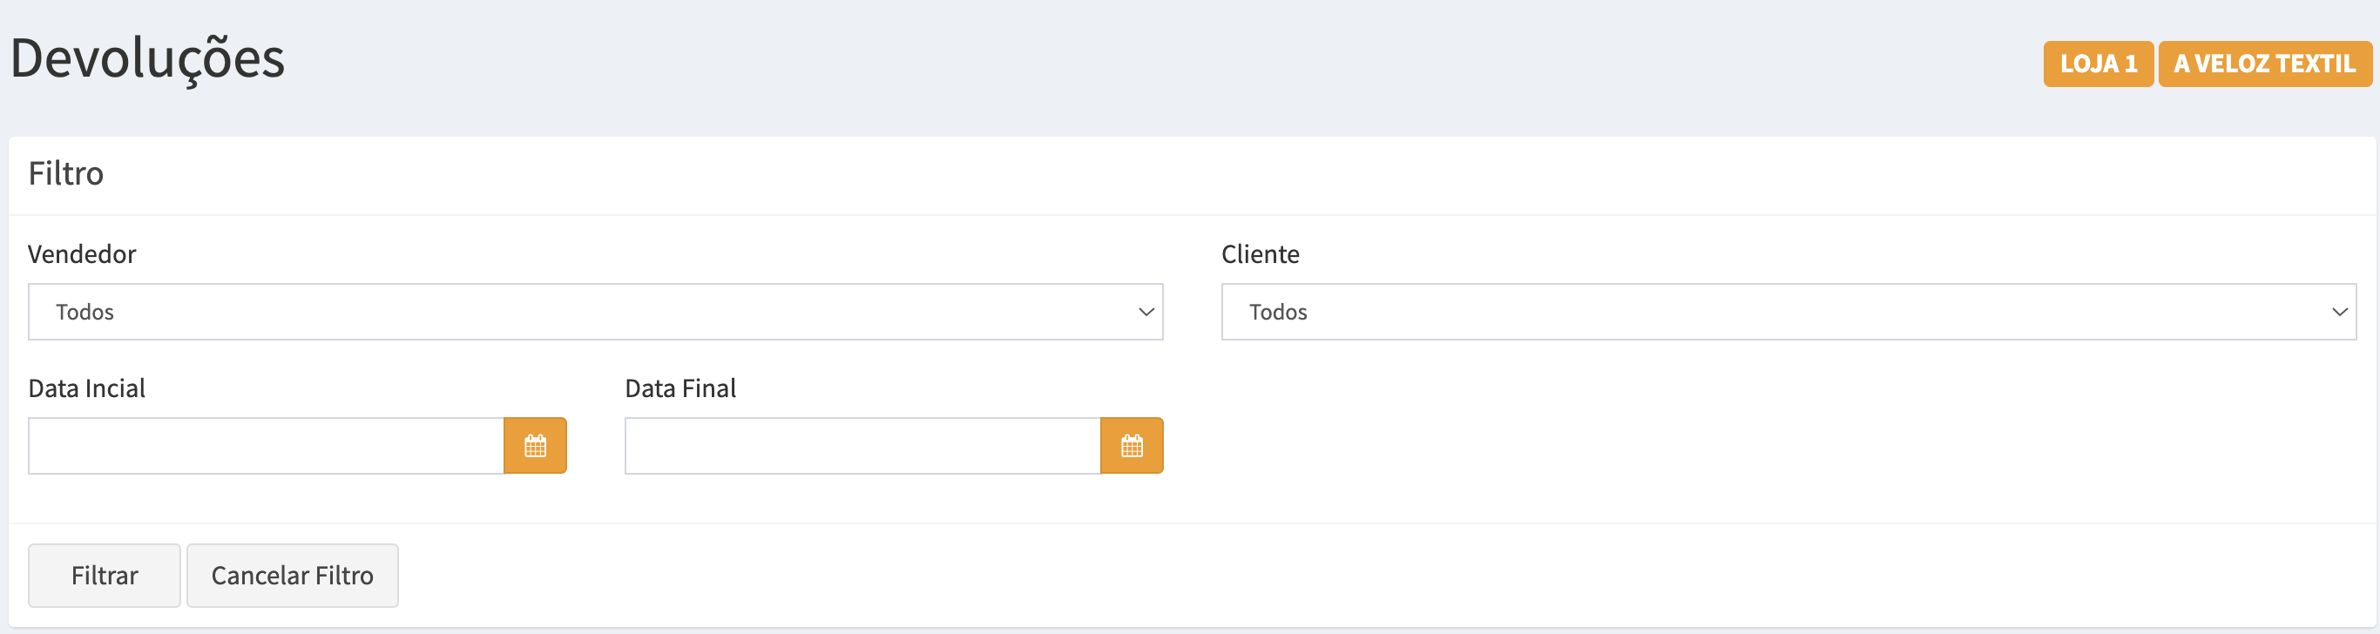The width and height of the screenshot is (2380, 634).
Task: Expand the Vendedor dropdown arrow
Action: click(x=1146, y=313)
